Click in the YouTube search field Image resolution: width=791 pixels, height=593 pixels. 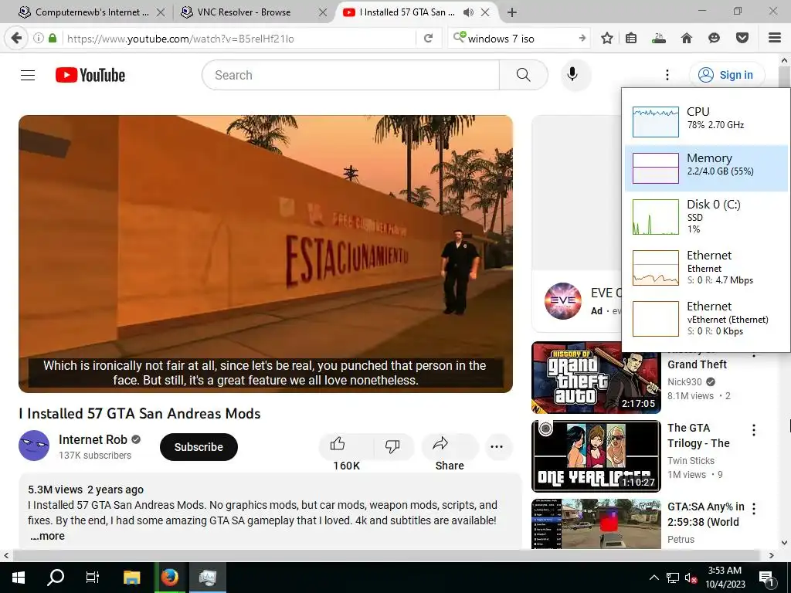pyautogui.click(x=351, y=75)
